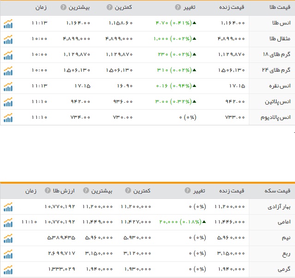Click the lowest price ۱۱,۴۲۷,۰۰۰ cell

(136, 222)
